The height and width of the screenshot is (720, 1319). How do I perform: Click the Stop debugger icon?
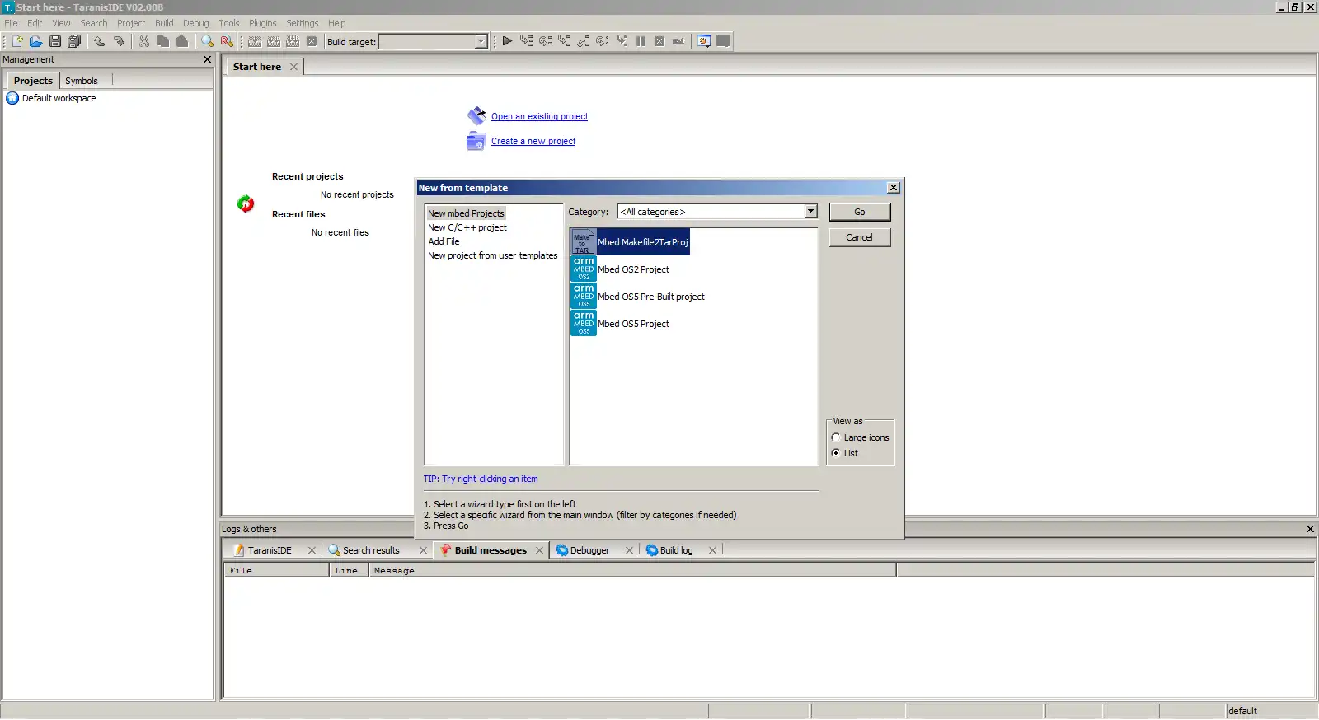[x=659, y=41]
